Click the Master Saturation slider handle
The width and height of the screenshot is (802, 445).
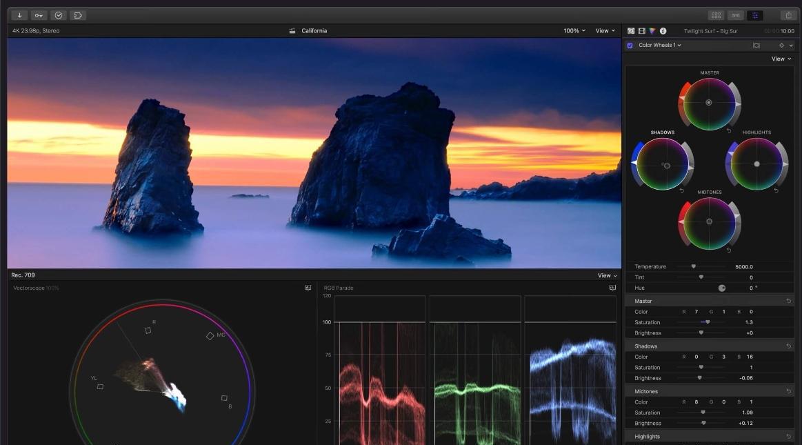(708, 322)
